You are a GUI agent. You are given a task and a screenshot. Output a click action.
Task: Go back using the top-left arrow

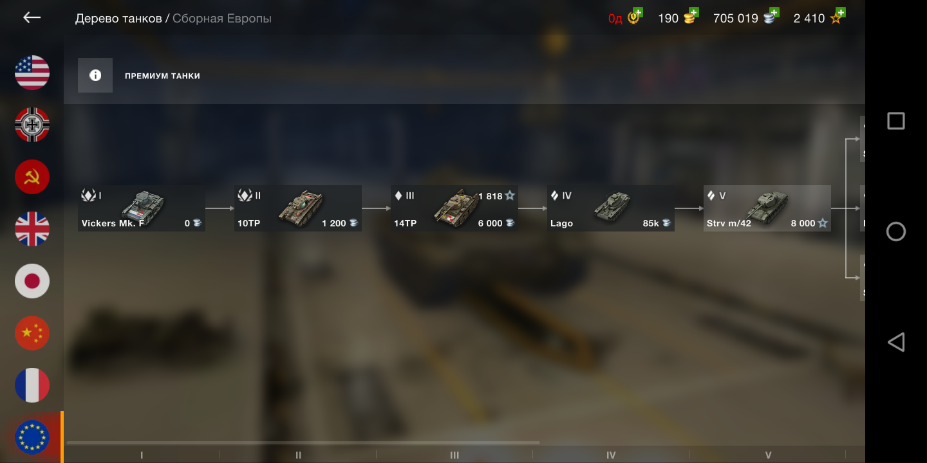(x=32, y=18)
